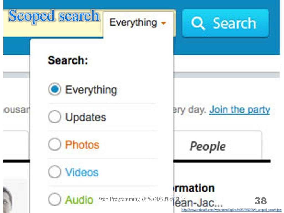284x213 pixels.
Task: Select the Updates radio button
Action: click(x=55, y=117)
